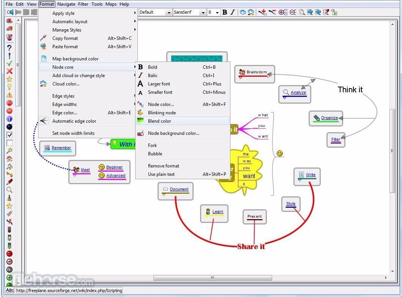The height and width of the screenshot is (297, 402).
Task: Open the Edge color dialog entry
Action: point(88,112)
